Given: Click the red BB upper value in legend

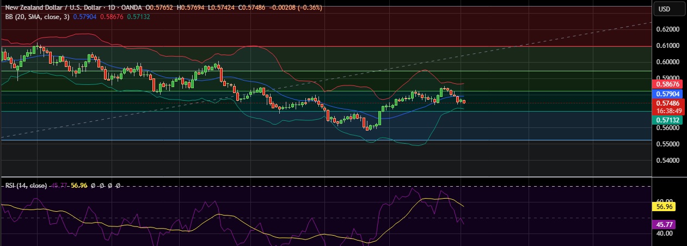Looking at the screenshot, I should point(112,17).
